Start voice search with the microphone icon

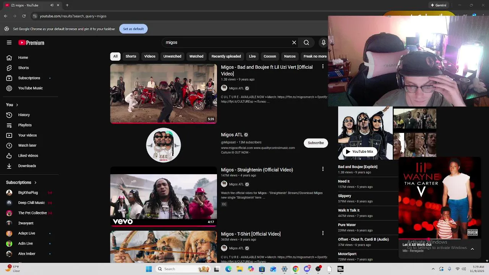tap(324, 43)
